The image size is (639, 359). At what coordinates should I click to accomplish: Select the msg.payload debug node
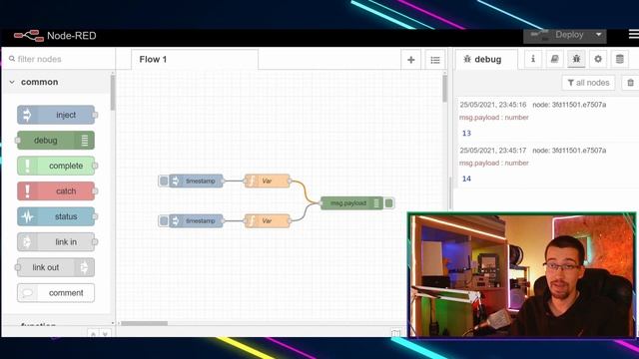click(351, 203)
